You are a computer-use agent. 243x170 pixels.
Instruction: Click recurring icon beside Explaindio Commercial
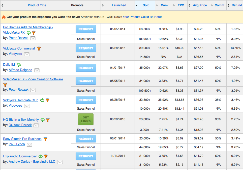click(41, 157)
